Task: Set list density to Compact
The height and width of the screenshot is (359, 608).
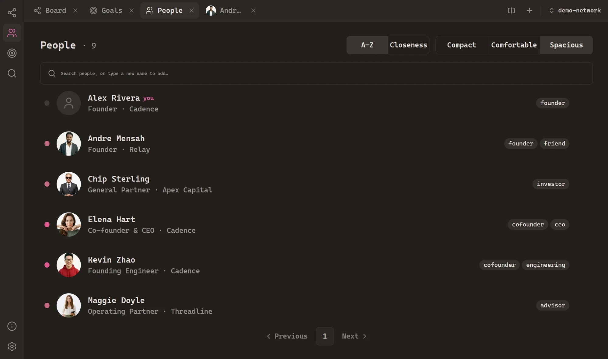Action: point(462,45)
